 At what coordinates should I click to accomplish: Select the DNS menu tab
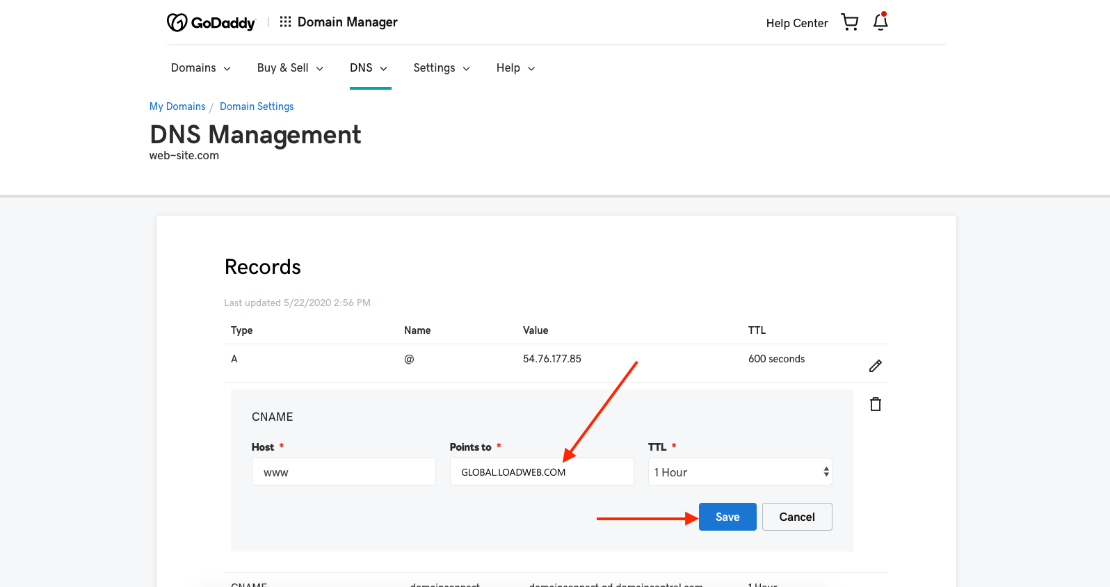point(369,68)
